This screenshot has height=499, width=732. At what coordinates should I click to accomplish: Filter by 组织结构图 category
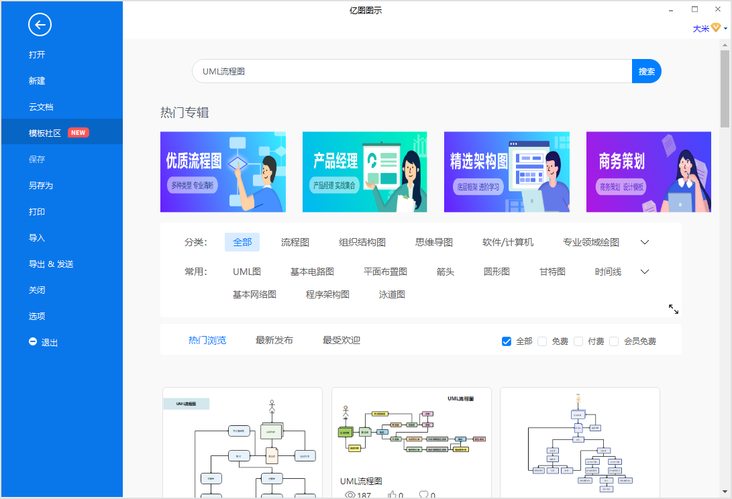(x=362, y=242)
